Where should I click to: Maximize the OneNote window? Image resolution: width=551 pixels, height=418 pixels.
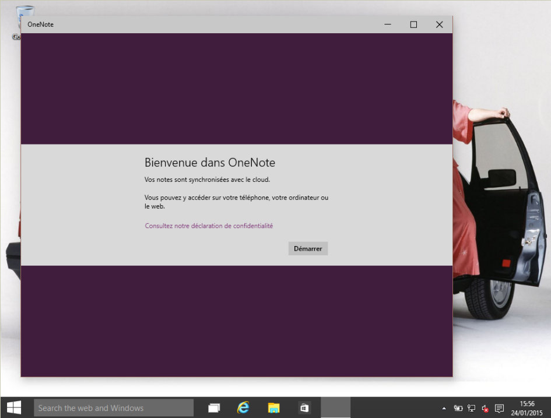coord(413,24)
